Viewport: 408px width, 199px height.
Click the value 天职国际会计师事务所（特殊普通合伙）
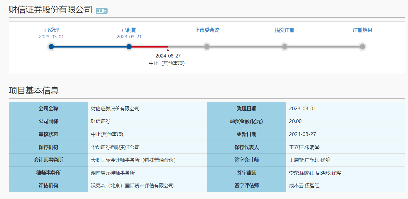[x=133, y=160]
